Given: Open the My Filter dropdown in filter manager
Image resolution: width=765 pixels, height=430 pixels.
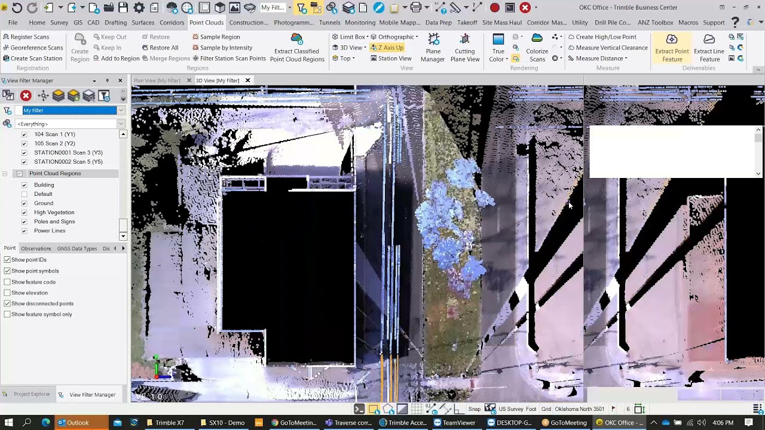Looking at the screenshot, I should pyautogui.click(x=121, y=110).
